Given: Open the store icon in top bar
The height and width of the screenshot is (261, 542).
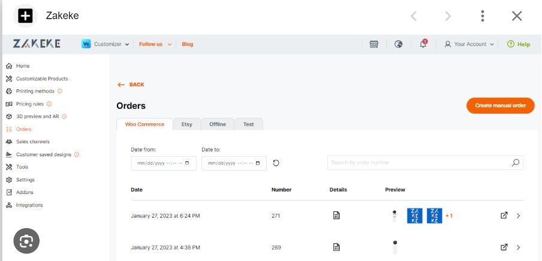Looking at the screenshot, I should point(374,44).
